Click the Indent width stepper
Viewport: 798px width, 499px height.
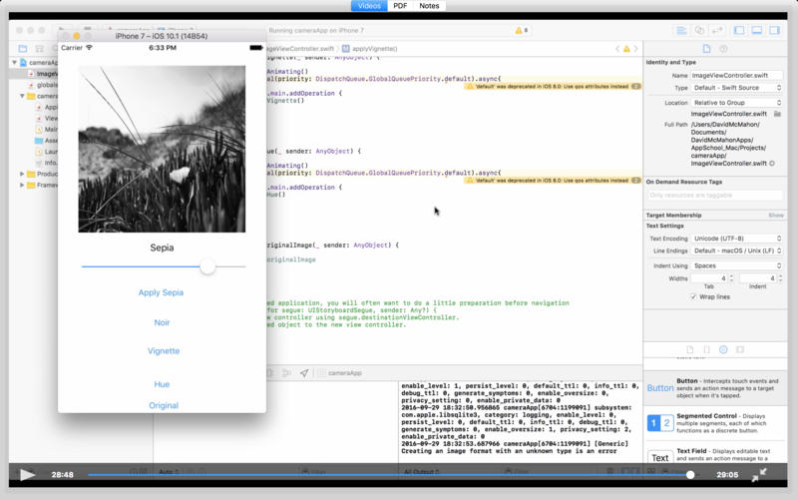click(780, 278)
